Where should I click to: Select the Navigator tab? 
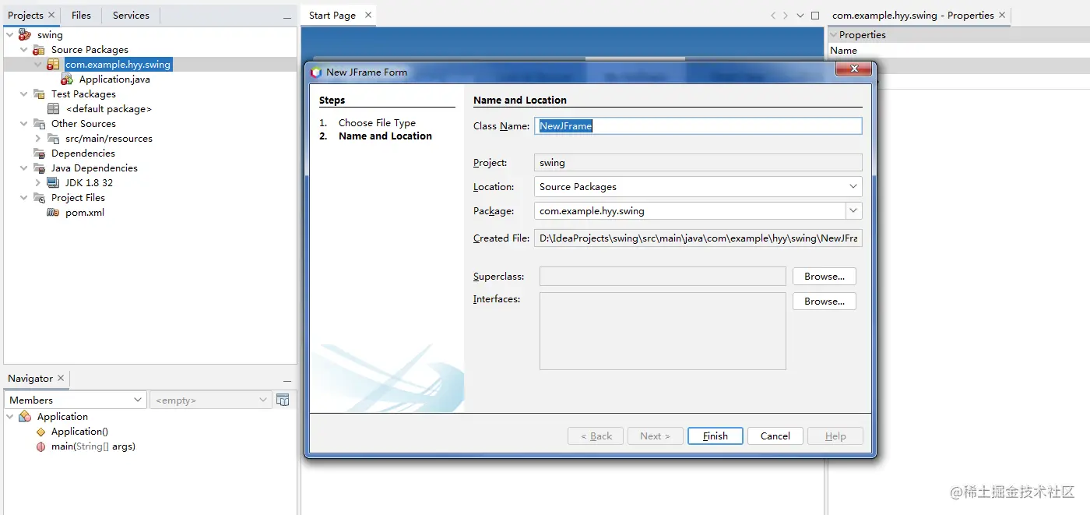click(x=30, y=379)
